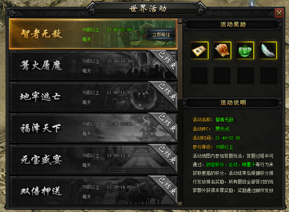Click the first empty reward slot
Image resolution: width=289 pixels, height=212 pixels.
[x=199, y=76]
